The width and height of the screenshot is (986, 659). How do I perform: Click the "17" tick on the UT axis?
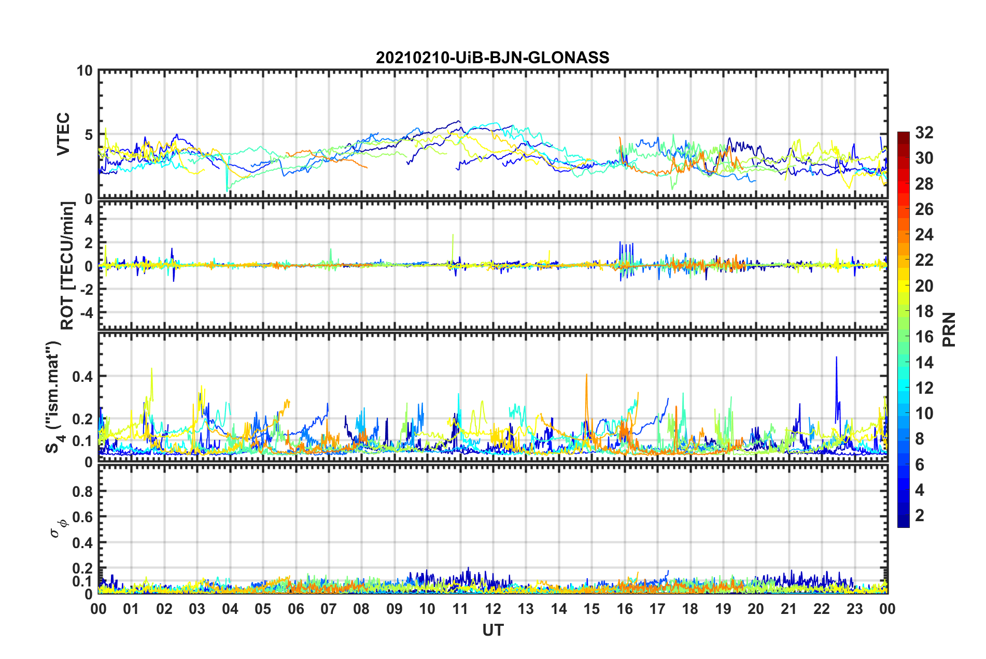(658, 609)
